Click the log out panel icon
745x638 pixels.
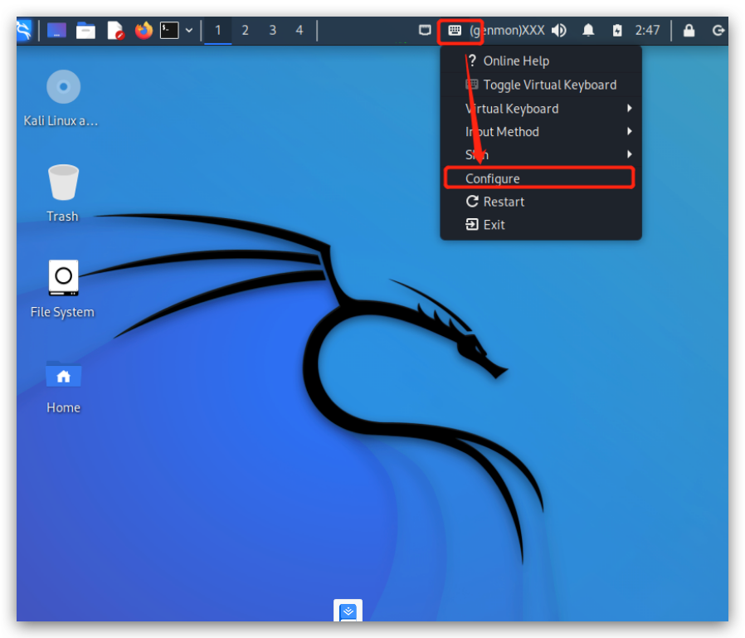coord(718,31)
